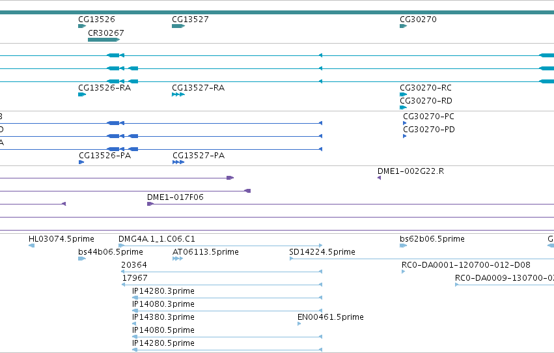Image resolution: width=554 pixels, height=353 pixels.
Task: Select the CG30270-RD transcript label
Action: click(426, 101)
